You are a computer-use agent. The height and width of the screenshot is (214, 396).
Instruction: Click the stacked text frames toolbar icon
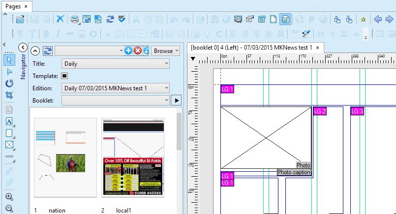262,19
